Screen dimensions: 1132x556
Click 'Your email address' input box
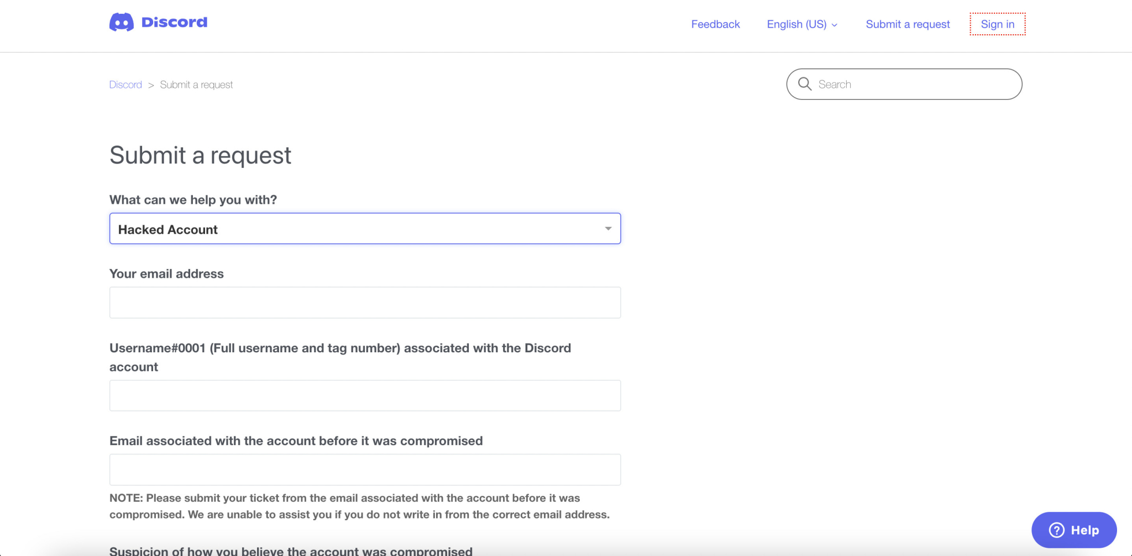pyautogui.click(x=365, y=302)
